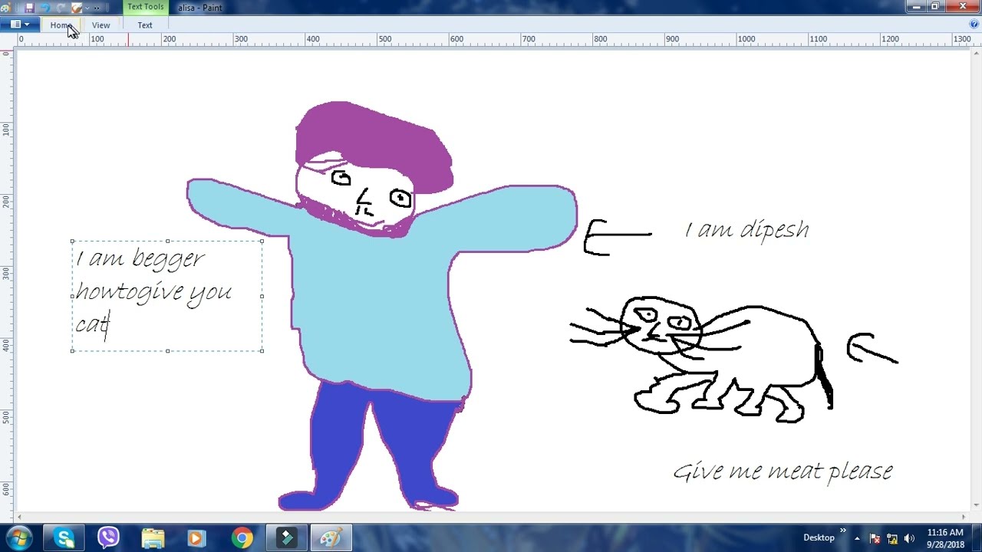Open File Explorer from the taskbar
982x552 pixels.
[x=153, y=538]
